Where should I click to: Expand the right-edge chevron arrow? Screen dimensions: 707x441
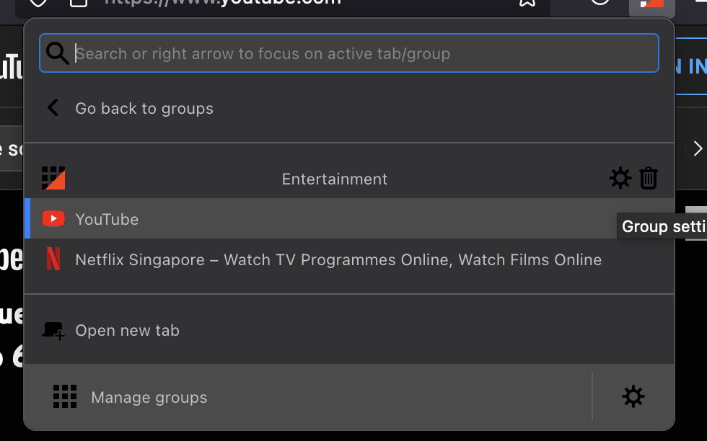[697, 148]
